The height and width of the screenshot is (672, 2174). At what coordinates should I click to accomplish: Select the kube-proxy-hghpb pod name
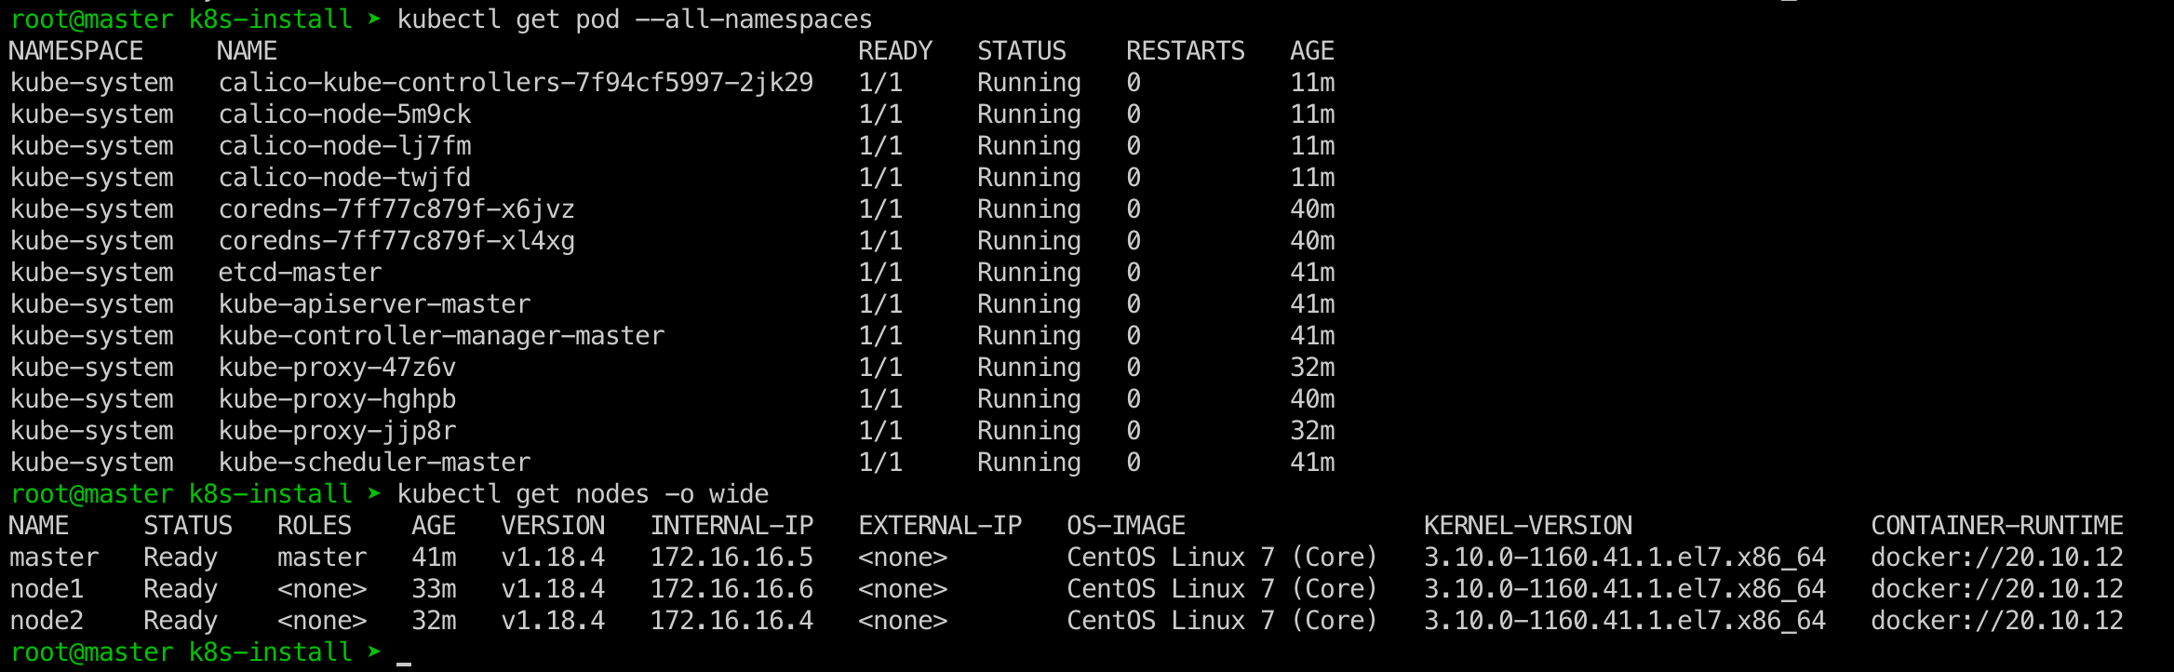pyautogui.click(x=337, y=399)
